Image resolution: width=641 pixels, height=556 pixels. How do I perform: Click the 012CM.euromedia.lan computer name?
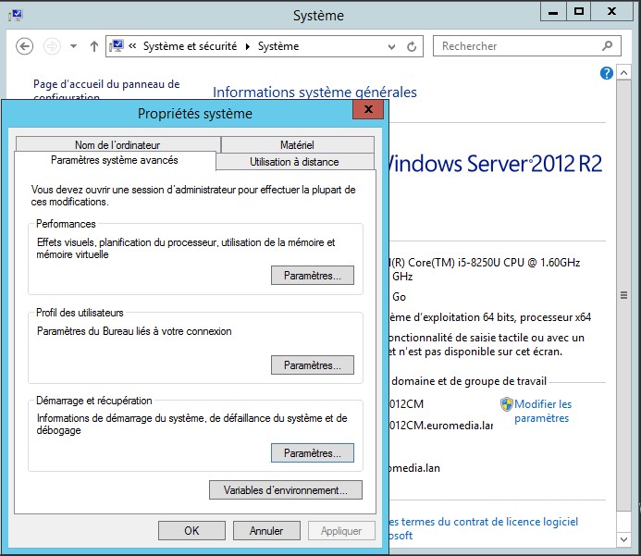[441, 426]
